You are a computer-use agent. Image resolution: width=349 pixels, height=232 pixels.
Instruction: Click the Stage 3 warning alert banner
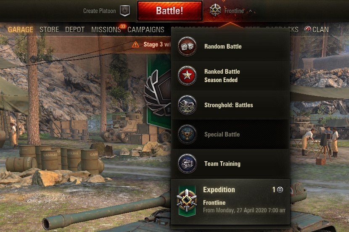[x=151, y=44]
